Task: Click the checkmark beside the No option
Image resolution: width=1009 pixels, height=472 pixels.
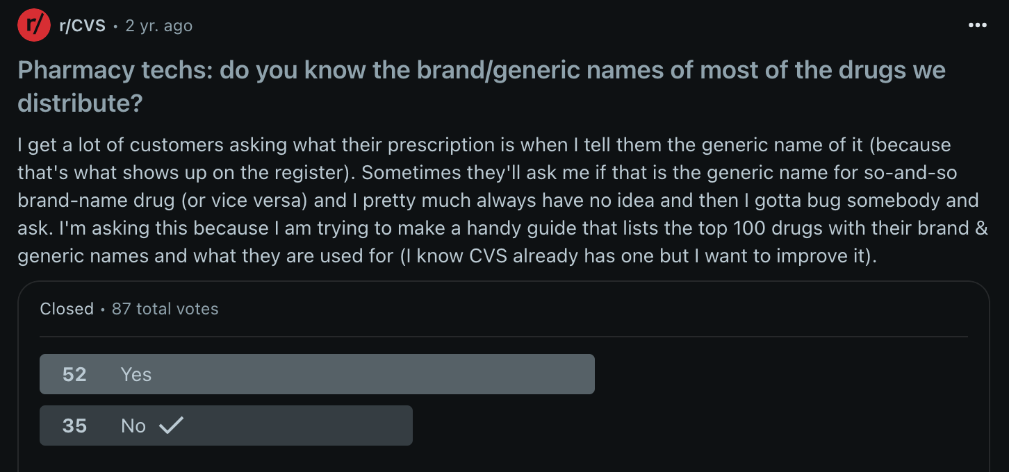Action: click(171, 425)
